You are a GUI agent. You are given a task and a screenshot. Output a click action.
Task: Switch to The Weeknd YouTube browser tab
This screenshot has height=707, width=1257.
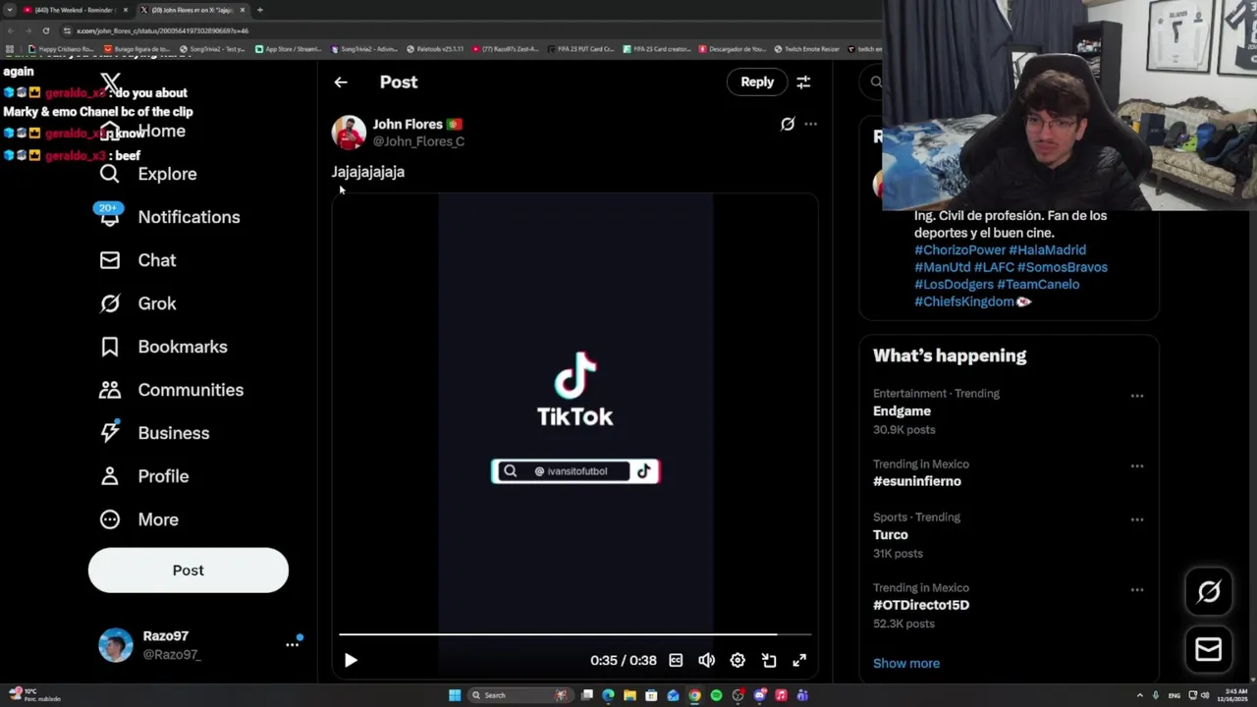click(x=74, y=10)
